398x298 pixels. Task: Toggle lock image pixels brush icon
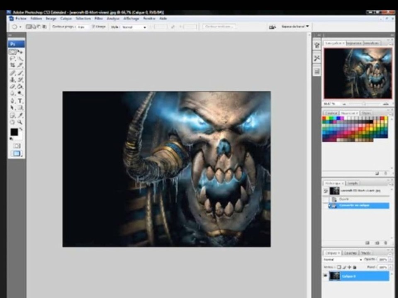[x=345, y=267]
